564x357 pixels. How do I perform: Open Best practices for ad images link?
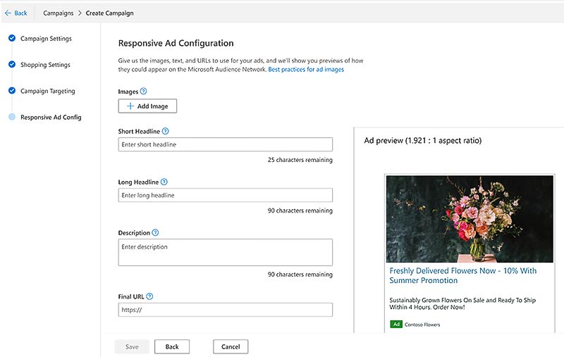coord(306,69)
